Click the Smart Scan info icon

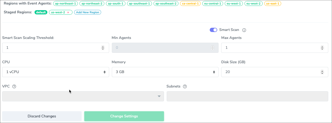point(244,30)
